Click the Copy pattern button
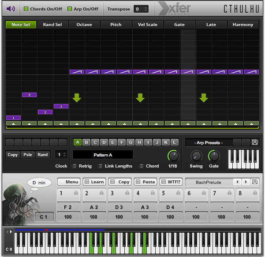 pos(13,155)
